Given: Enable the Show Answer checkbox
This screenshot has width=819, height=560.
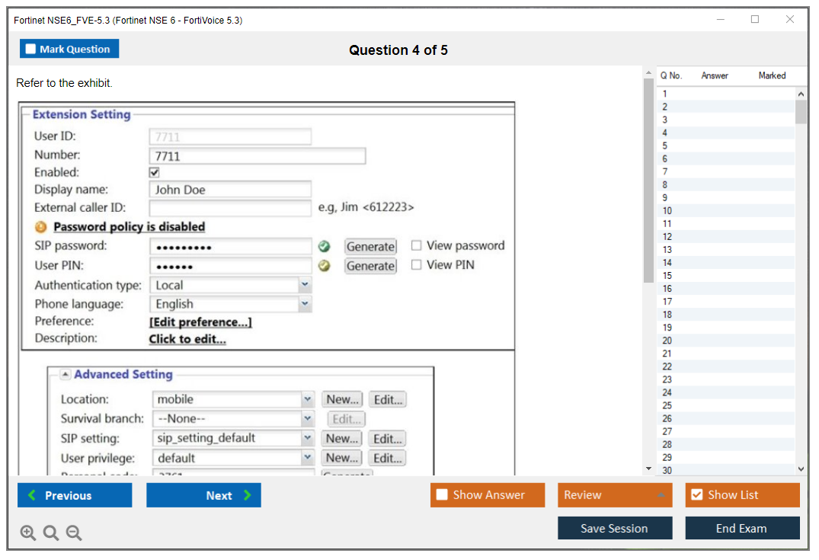Looking at the screenshot, I should pos(442,495).
